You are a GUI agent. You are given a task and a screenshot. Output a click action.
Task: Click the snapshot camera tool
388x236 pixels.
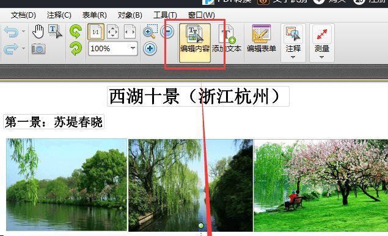38,49
